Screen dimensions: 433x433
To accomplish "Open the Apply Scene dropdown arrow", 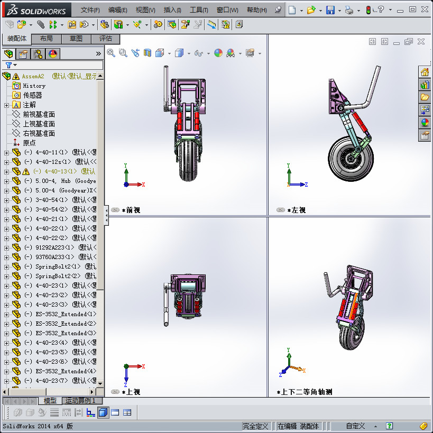I will coord(240,53).
